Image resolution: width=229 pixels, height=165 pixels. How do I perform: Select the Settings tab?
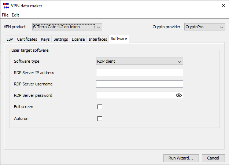[x=60, y=39]
